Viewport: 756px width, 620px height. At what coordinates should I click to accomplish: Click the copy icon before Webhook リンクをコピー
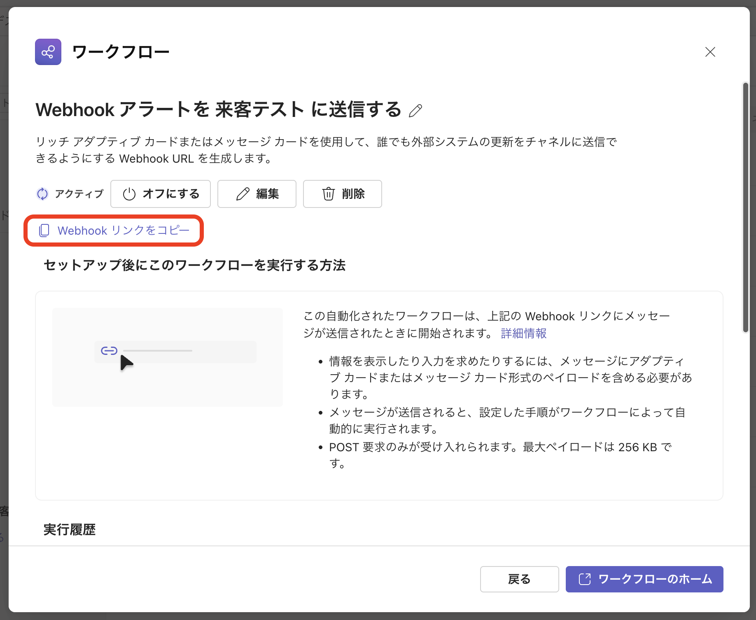point(44,231)
